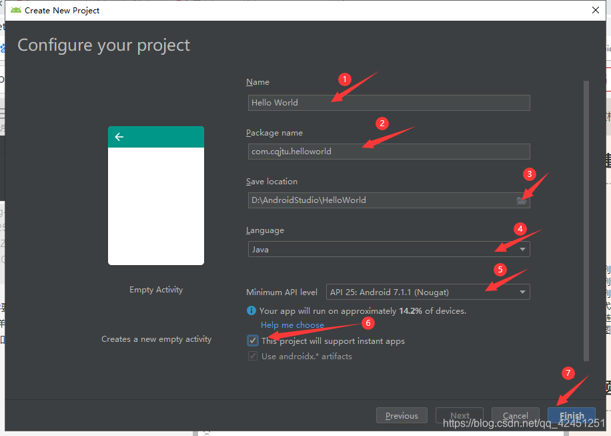Click the 'Empty Activity' label text
Image resolution: width=611 pixels, height=436 pixels.
point(156,290)
